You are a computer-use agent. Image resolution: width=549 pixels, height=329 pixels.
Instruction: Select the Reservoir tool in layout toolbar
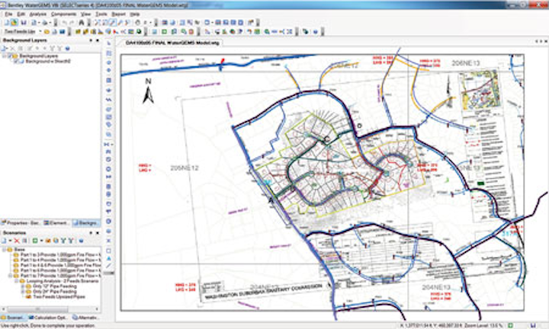click(x=109, y=90)
